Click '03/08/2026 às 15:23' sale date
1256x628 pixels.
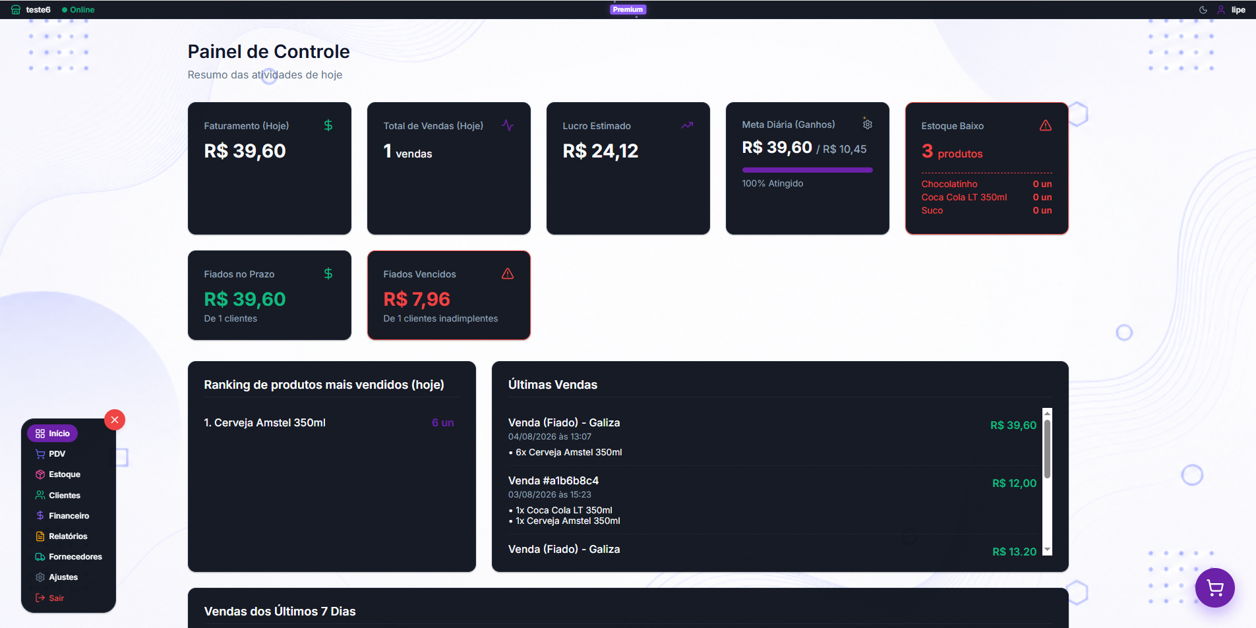point(549,494)
